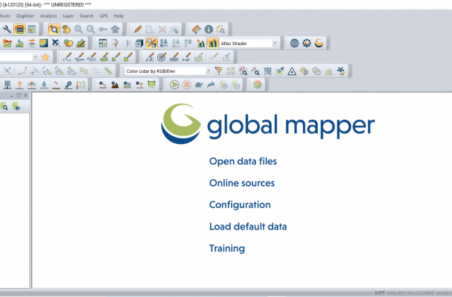This screenshot has height=297, width=452.
Task: Click the Home full view icon
Action: 115,29
